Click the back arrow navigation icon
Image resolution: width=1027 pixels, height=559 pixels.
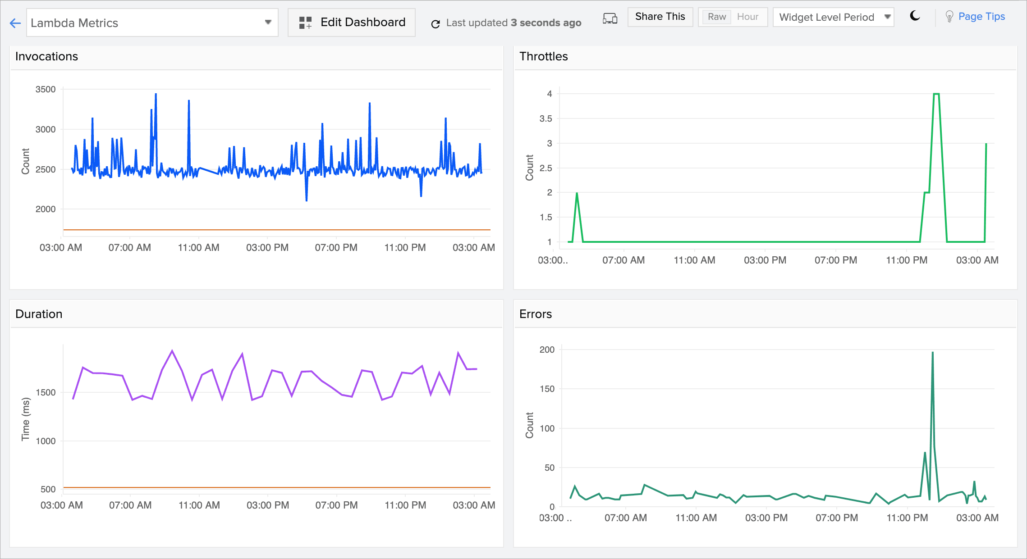[15, 23]
